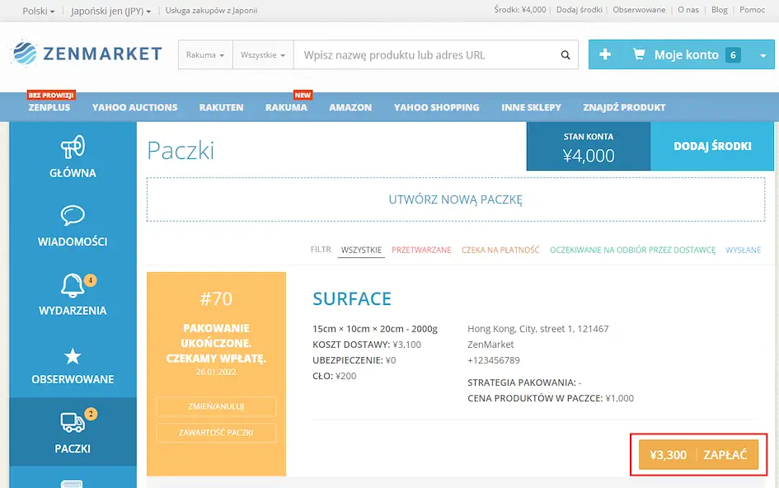Screen dimensions: 779x488
Task: Click the Blog link
Action: tap(719, 9)
